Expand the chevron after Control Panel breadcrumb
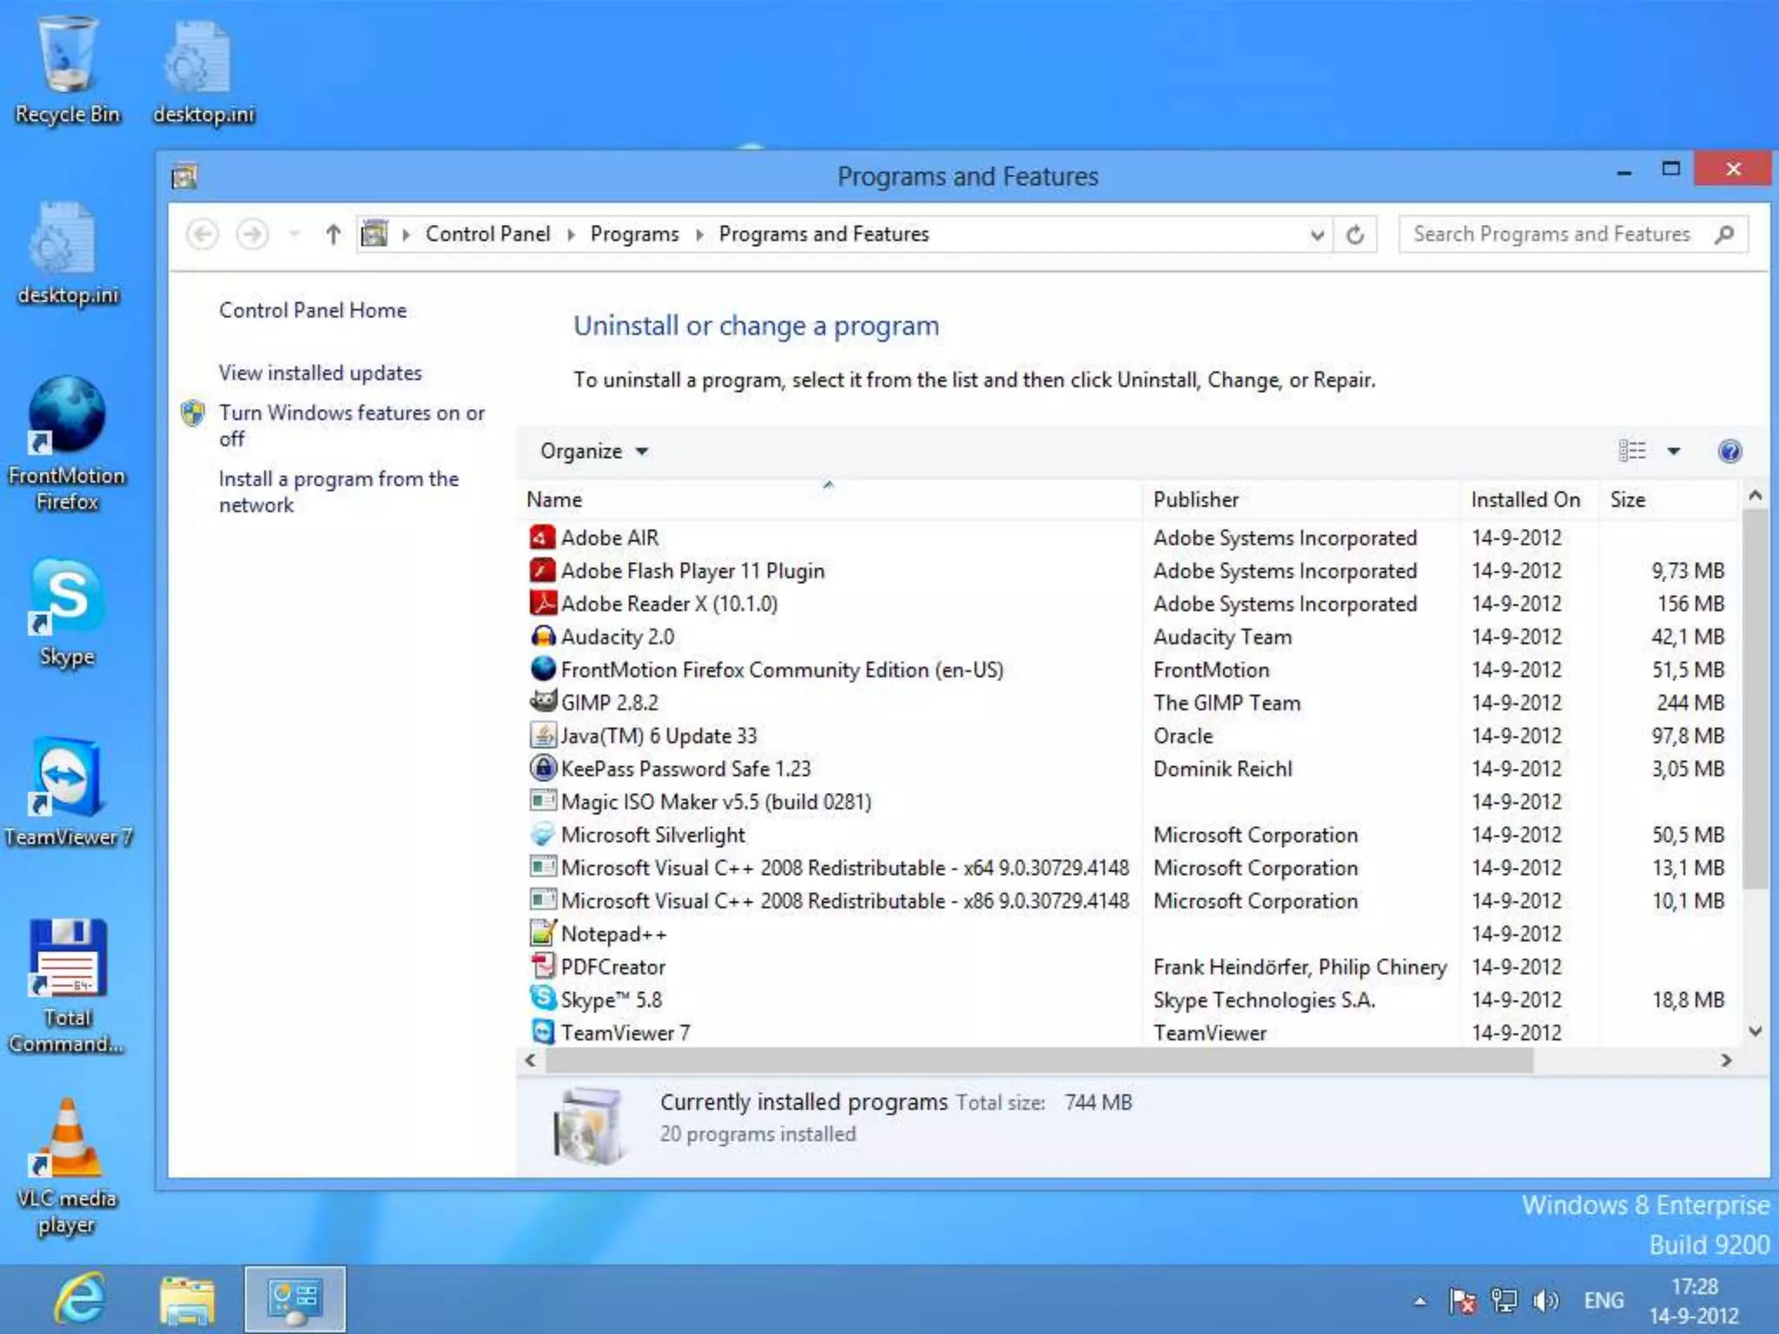The image size is (1779, 1334). 571,234
